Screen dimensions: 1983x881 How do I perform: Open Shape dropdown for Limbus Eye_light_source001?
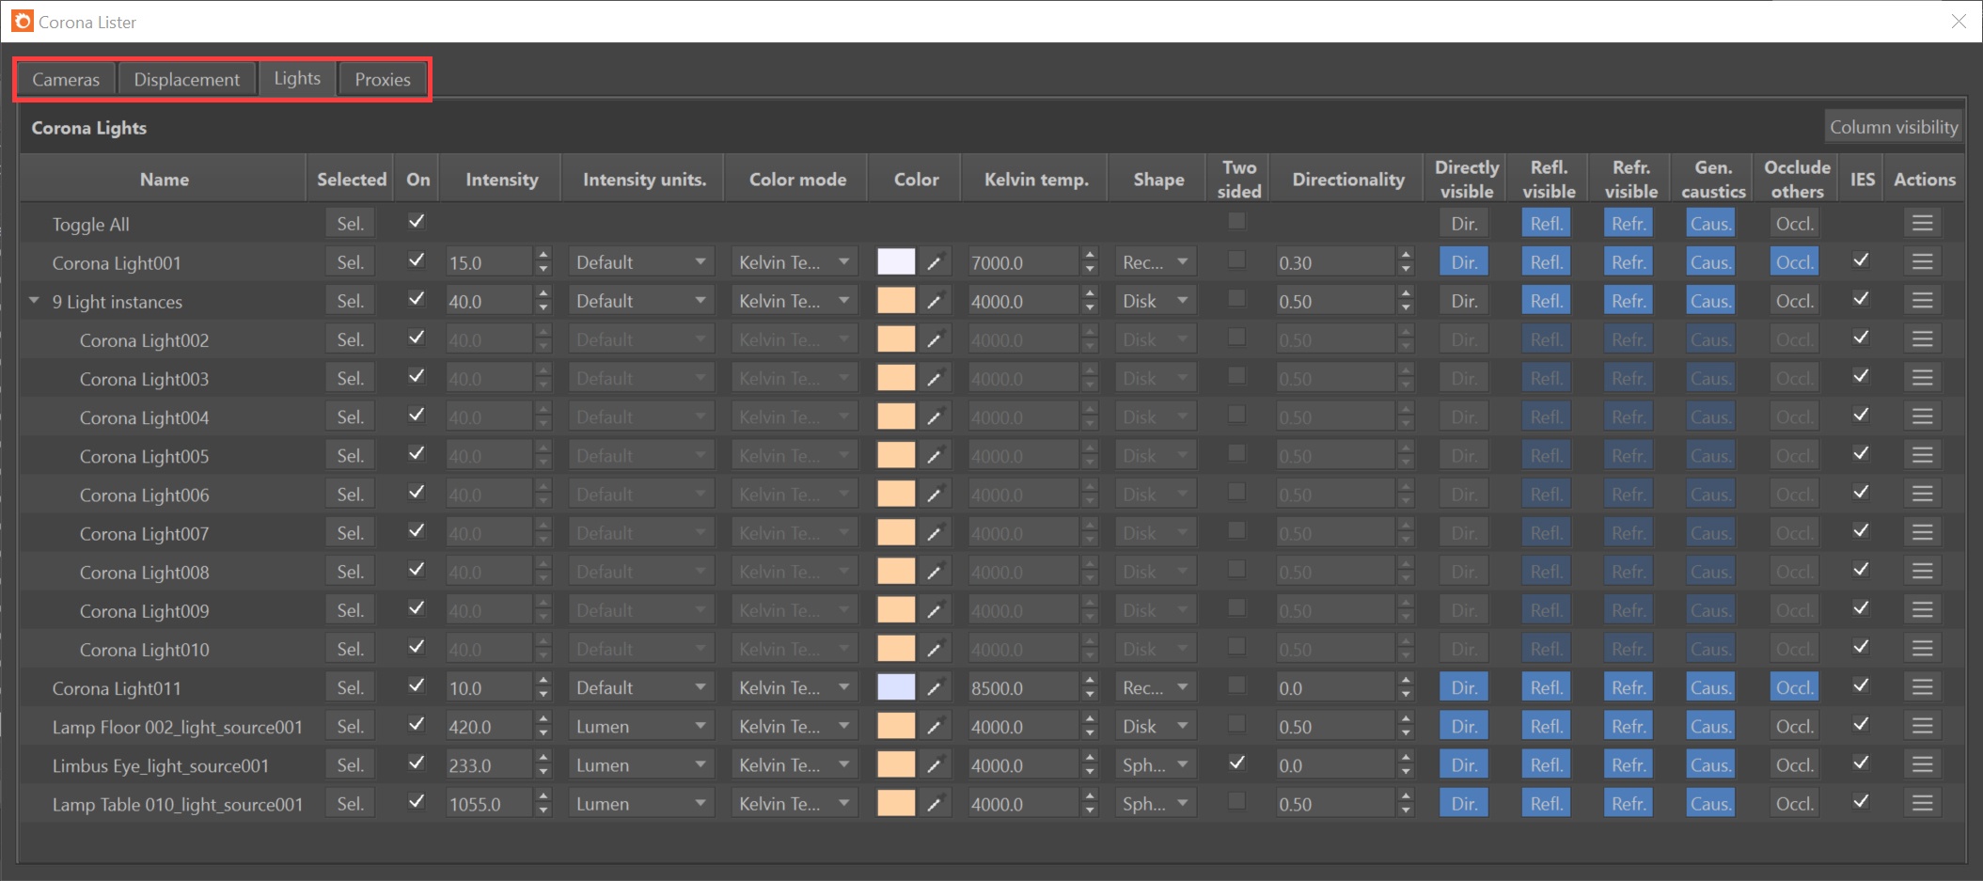click(x=1156, y=765)
